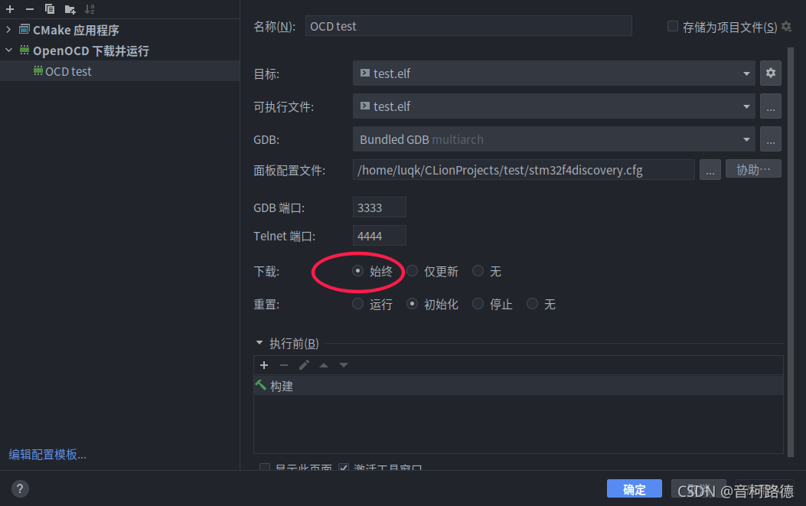Select 始终 download option
The image size is (806, 506).
(373, 271)
